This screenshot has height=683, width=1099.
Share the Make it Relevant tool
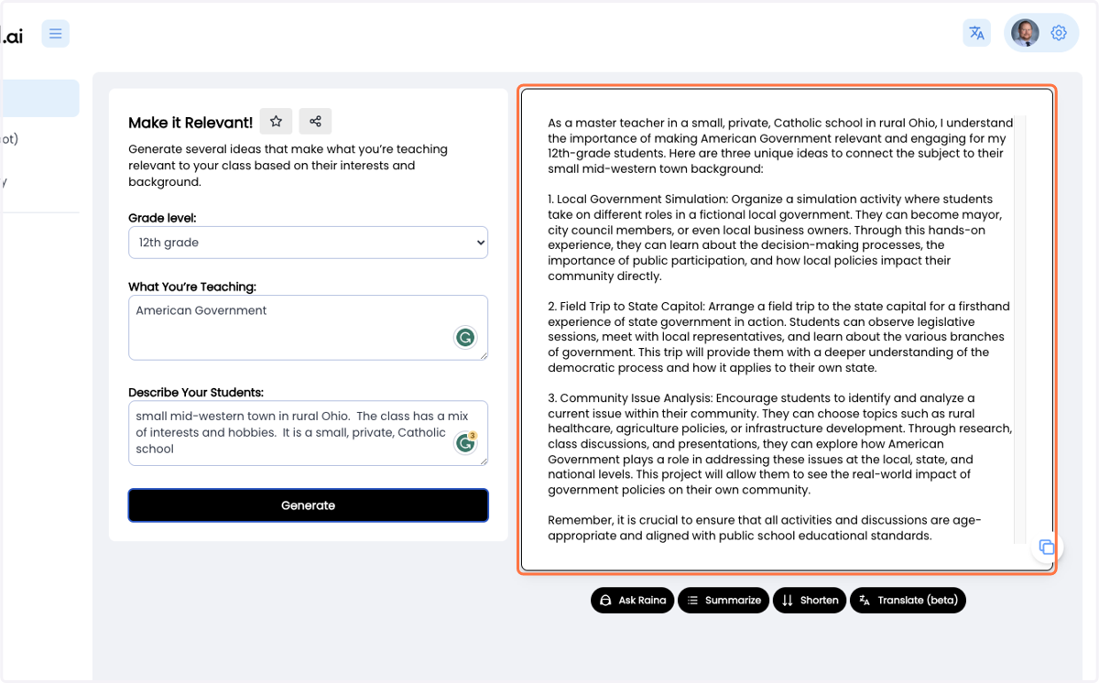click(x=315, y=121)
